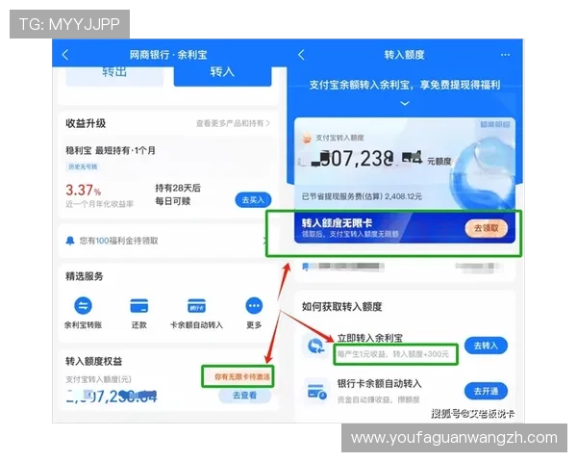Click the 历史无亏损 tag

coord(83,167)
